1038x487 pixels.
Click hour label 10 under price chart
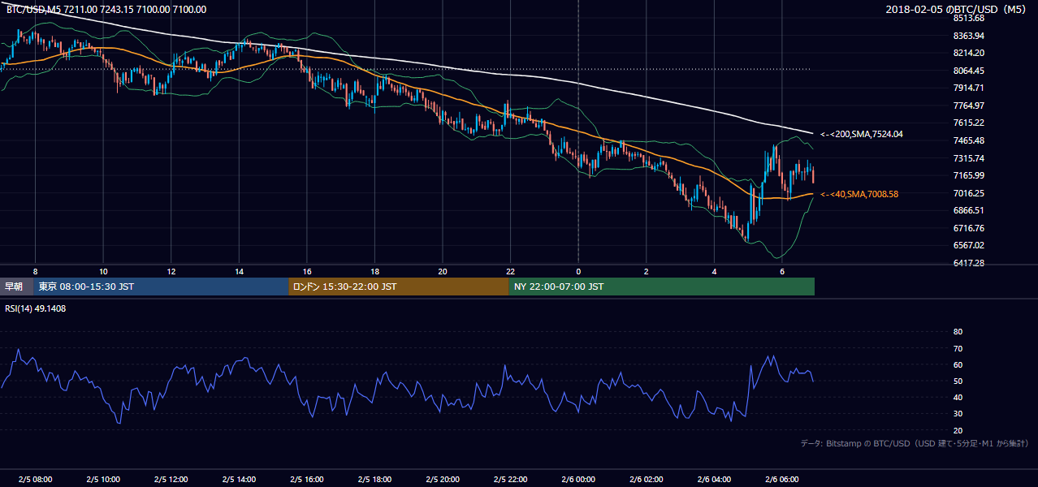[103, 271]
